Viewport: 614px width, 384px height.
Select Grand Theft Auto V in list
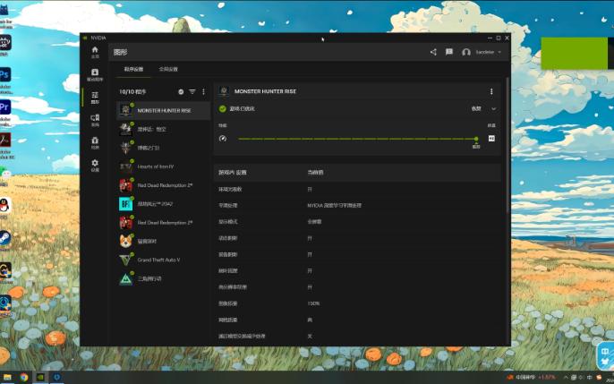(x=164, y=260)
